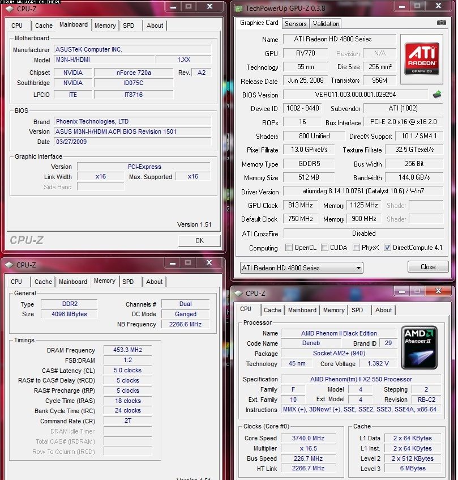This screenshot has height=480, width=458.
Task: Click the processor specification Phenom II X2 550
Action: [361, 379]
